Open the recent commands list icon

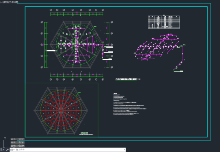12,150
